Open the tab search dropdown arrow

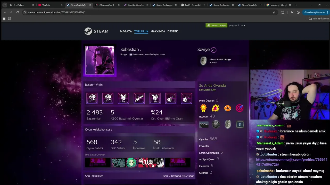pos(5,5)
